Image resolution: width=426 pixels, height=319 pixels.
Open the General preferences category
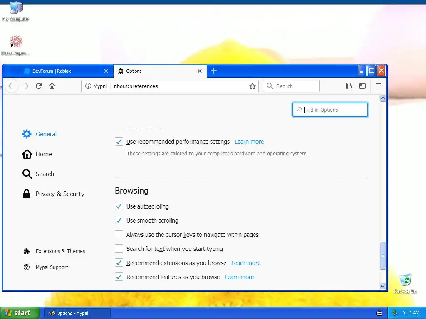40,134
